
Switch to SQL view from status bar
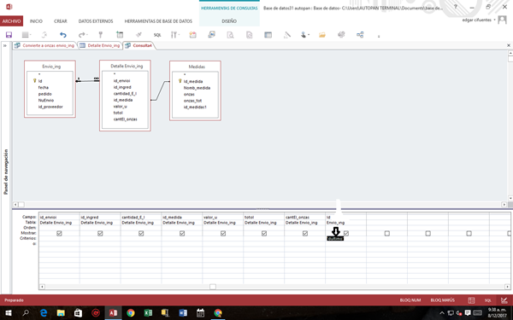pos(488,300)
